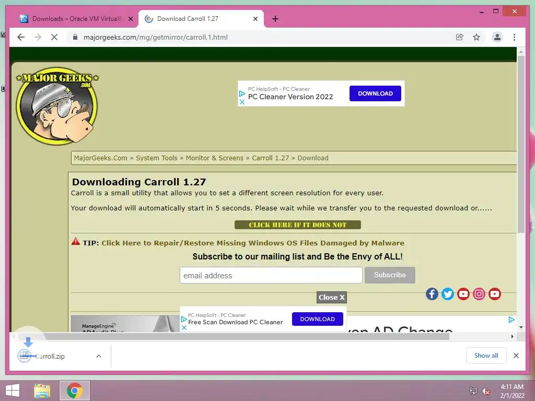Open the Chrome three-dot menu

pos(514,37)
